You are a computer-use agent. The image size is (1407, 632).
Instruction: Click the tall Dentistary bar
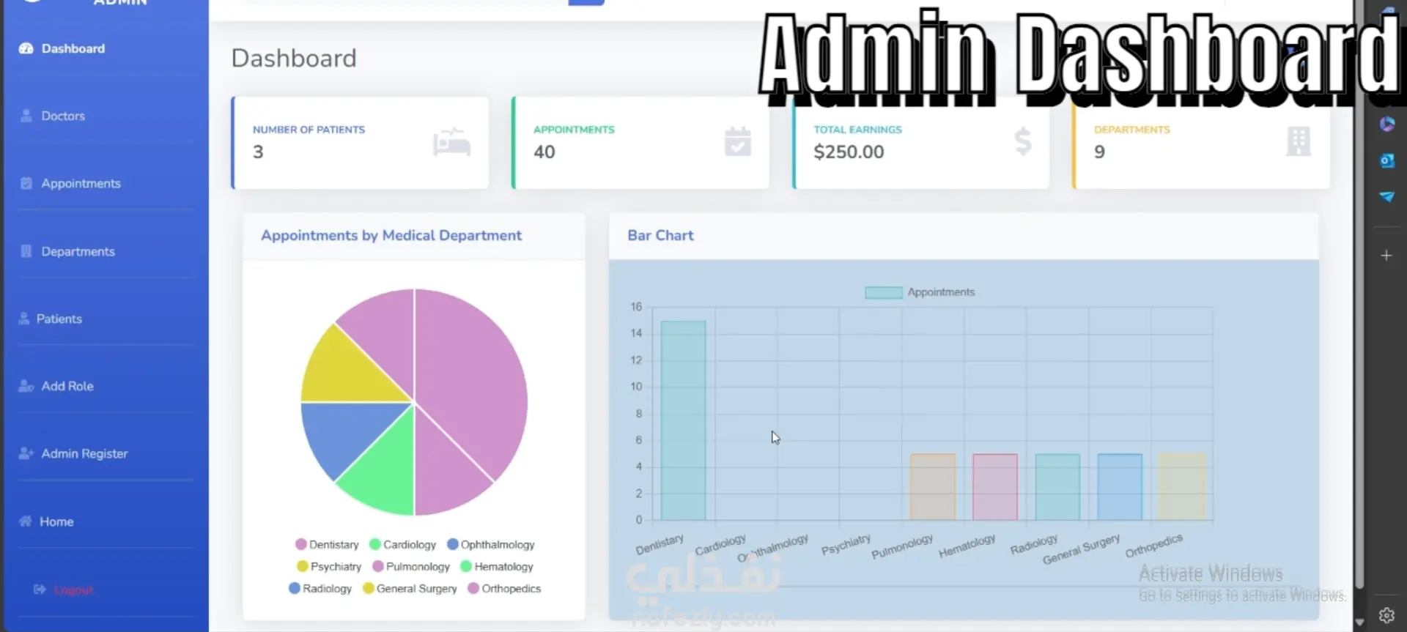[683, 420]
